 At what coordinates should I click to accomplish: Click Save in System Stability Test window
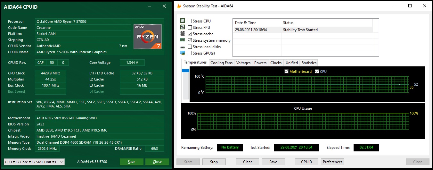(x=273, y=162)
